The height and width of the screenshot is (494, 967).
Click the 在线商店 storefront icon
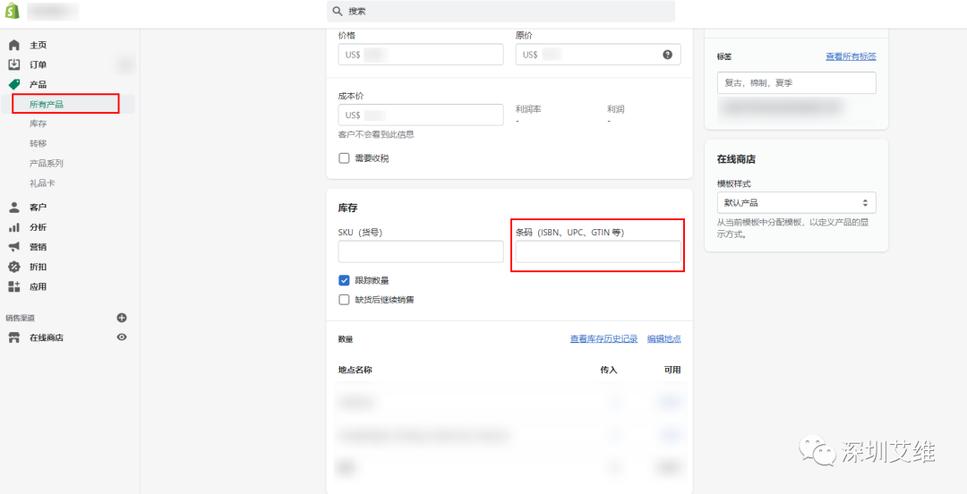pyautogui.click(x=14, y=337)
